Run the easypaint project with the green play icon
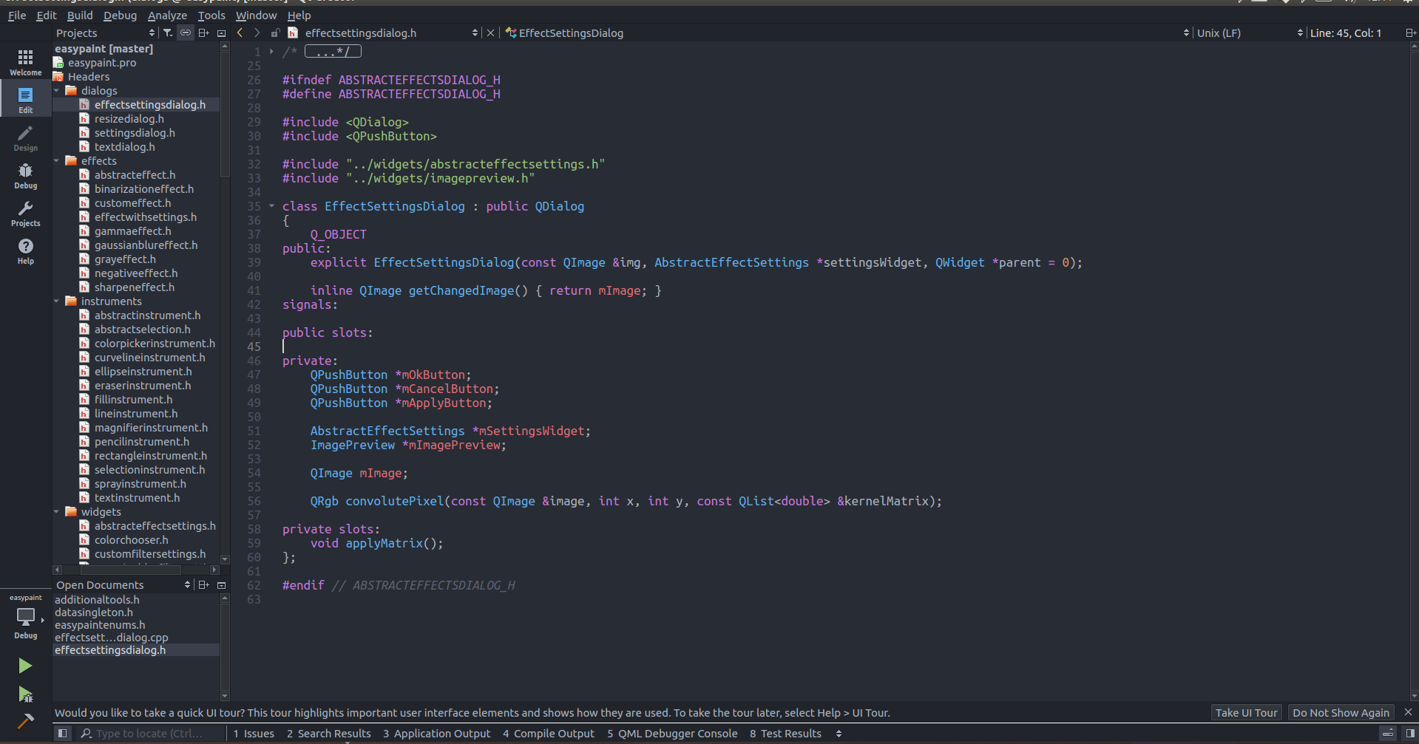Viewport: 1419px width, 744px height. pyautogui.click(x=24, y=666)
